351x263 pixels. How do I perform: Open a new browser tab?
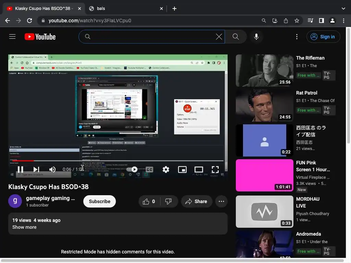(x=174, y=9)
